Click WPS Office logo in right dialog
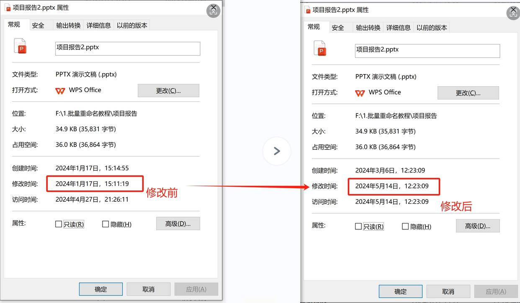The height and width of the screenshot is (303, 520). point(360,93)
